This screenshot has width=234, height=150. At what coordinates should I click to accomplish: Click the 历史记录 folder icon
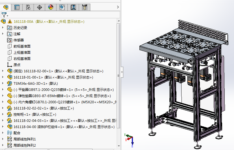(x=10, y=28)
